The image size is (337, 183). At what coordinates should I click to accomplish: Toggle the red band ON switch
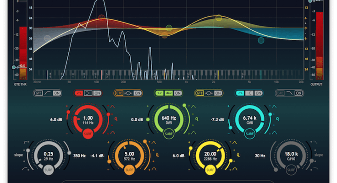click(96, 93)
